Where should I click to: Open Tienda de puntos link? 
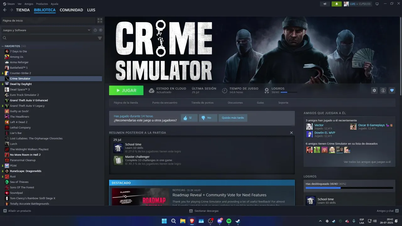point(202,103)
